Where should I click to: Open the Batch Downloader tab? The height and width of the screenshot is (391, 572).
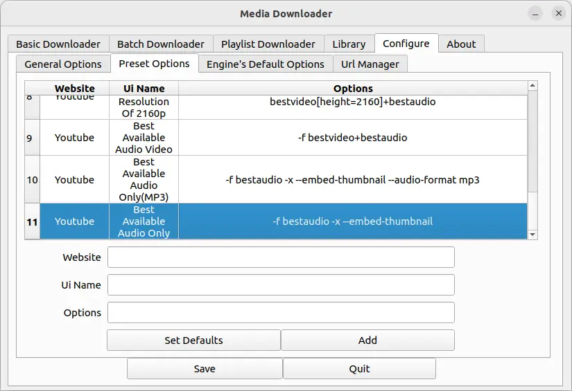[160, 44]
